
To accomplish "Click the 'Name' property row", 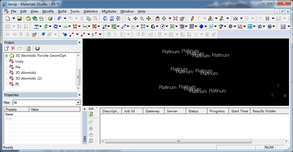I will [42, 114].
